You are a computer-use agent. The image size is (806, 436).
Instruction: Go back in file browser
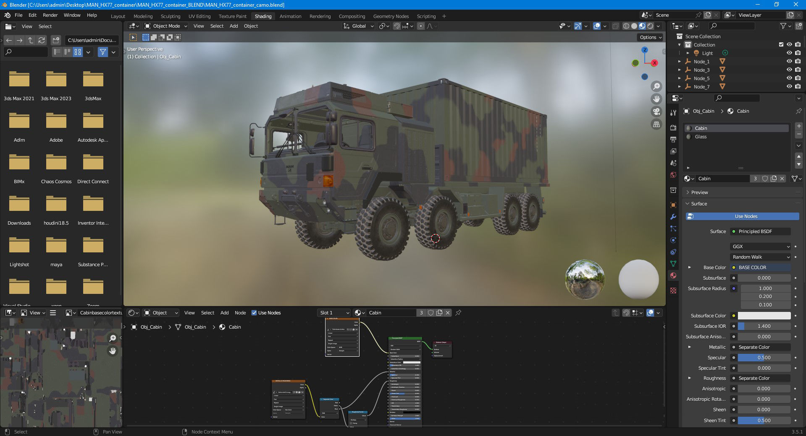click(x=9, y=40)
